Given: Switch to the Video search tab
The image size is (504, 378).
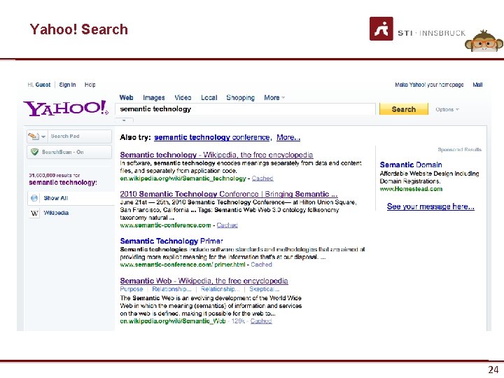Looking at the screenshot, I should pos(183,98).
